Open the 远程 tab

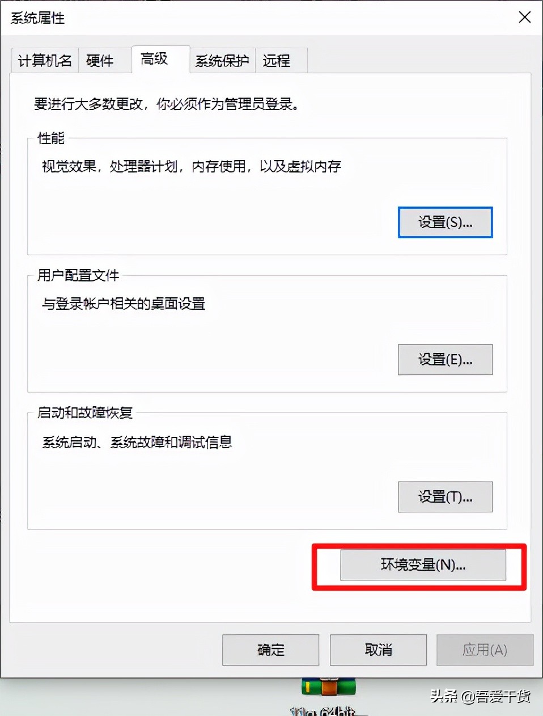(277, 61)
